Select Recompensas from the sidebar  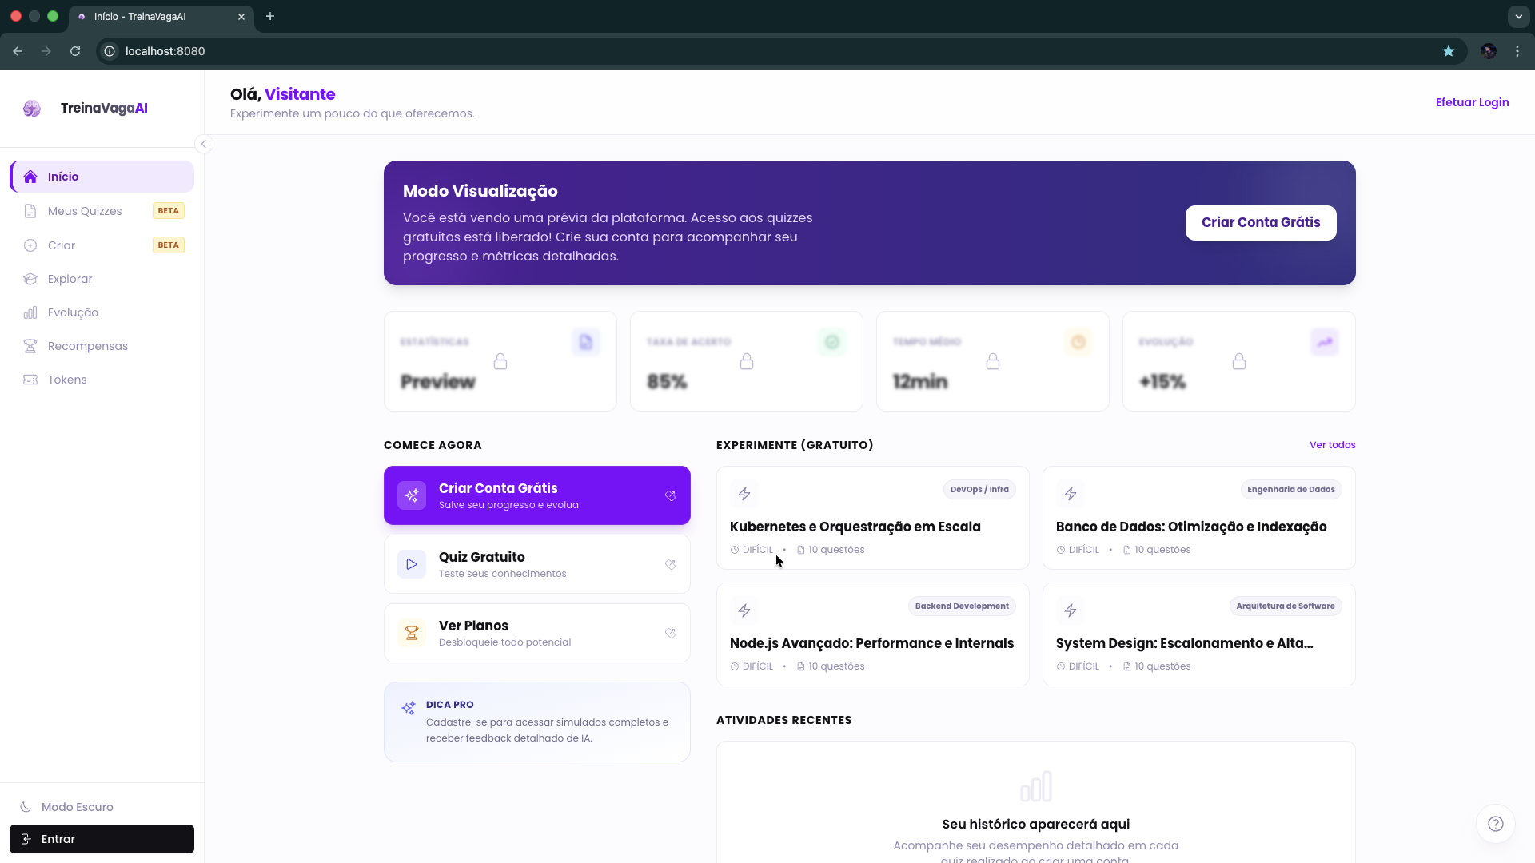pos(88,346)
